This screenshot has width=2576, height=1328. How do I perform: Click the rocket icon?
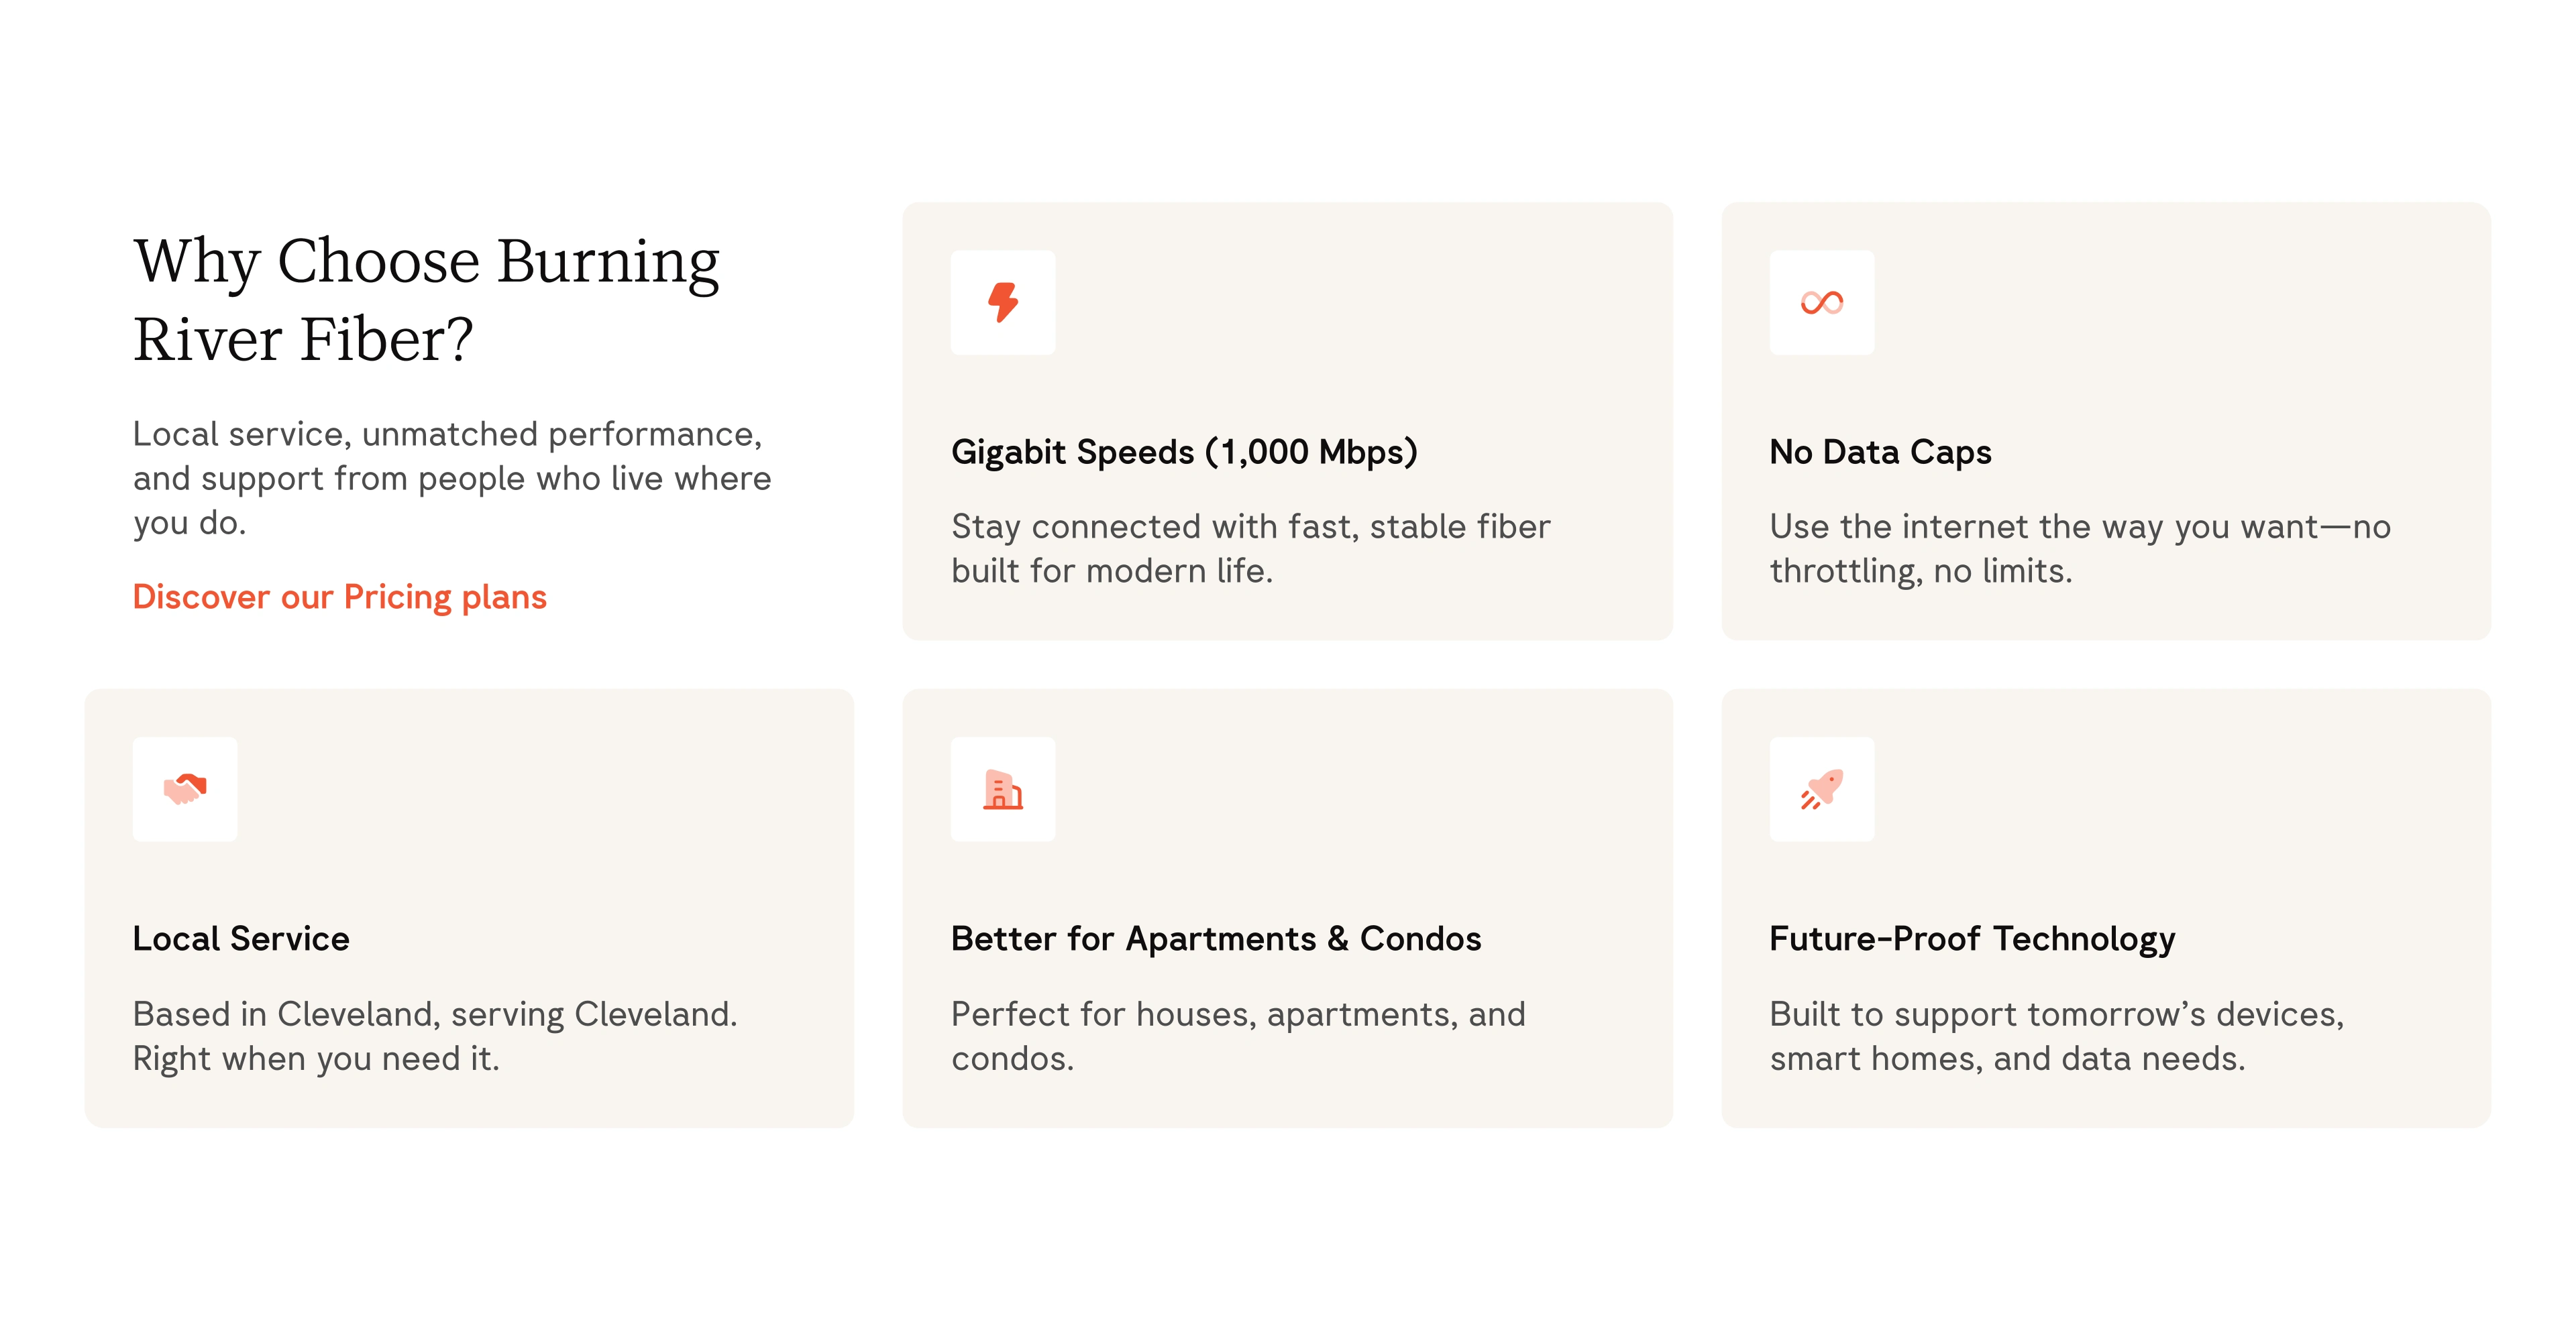pyautogui.click(x=1821, y=788)
